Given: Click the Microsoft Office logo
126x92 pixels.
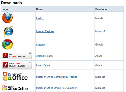Looking at the screenshot, I should coord(15,76).
